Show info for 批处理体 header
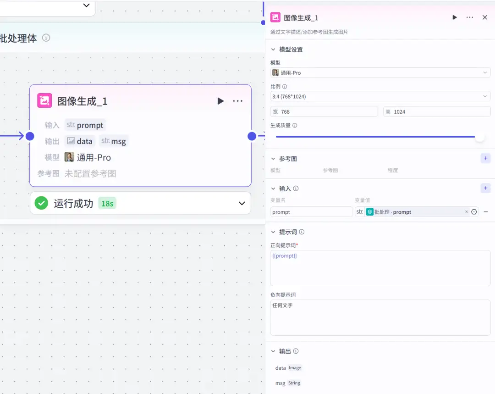 click(46, 38)
